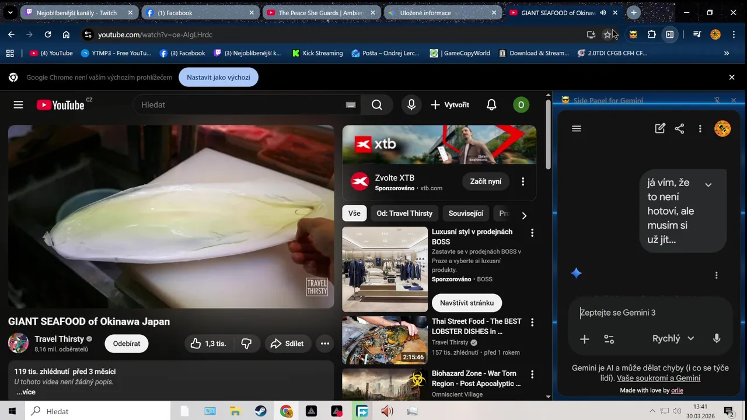Screen dimensions: 747x420
Task: Click the YouTube search magnifier button
Action: tap(377, 105)
